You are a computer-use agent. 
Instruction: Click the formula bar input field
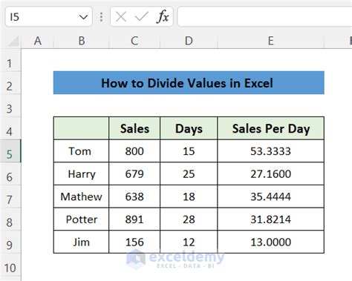tap(264, 17)
